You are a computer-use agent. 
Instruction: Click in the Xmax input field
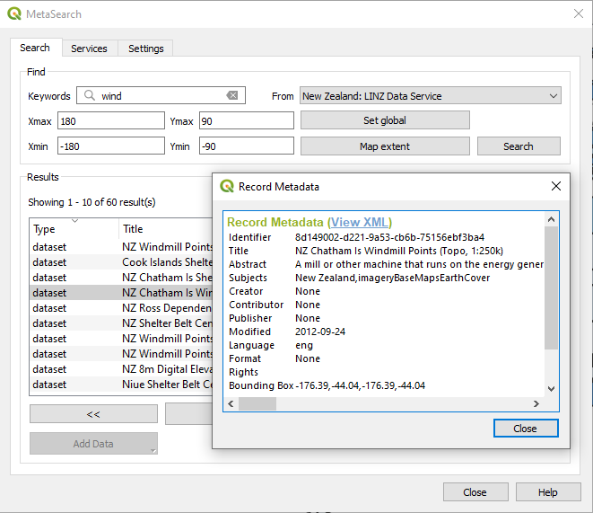108,120
